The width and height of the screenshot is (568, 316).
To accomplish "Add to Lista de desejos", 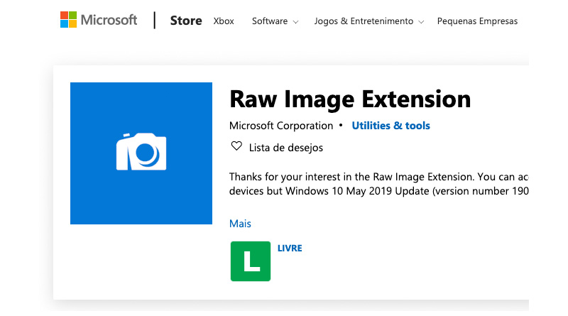I will click(285, 148).
